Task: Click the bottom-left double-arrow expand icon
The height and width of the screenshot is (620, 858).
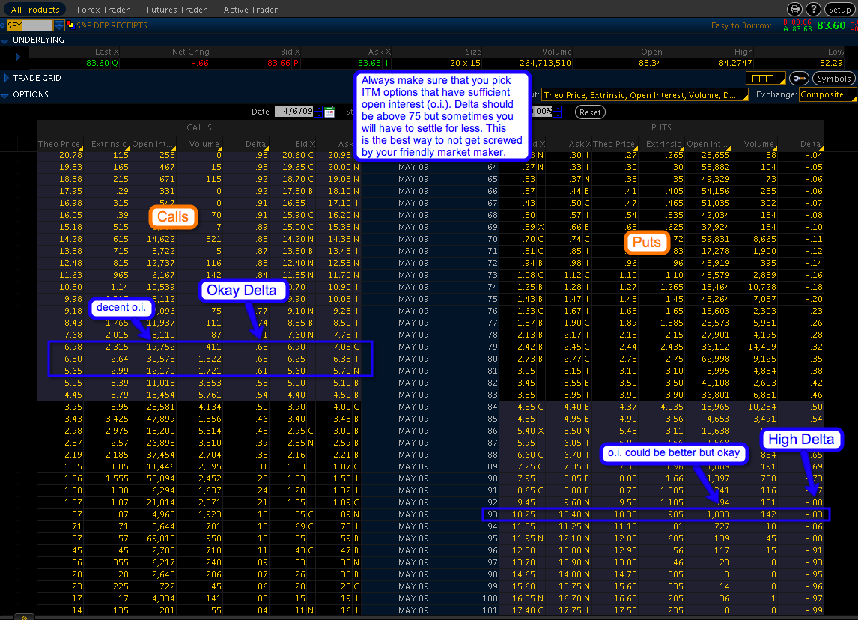Action: pos(24,616)
